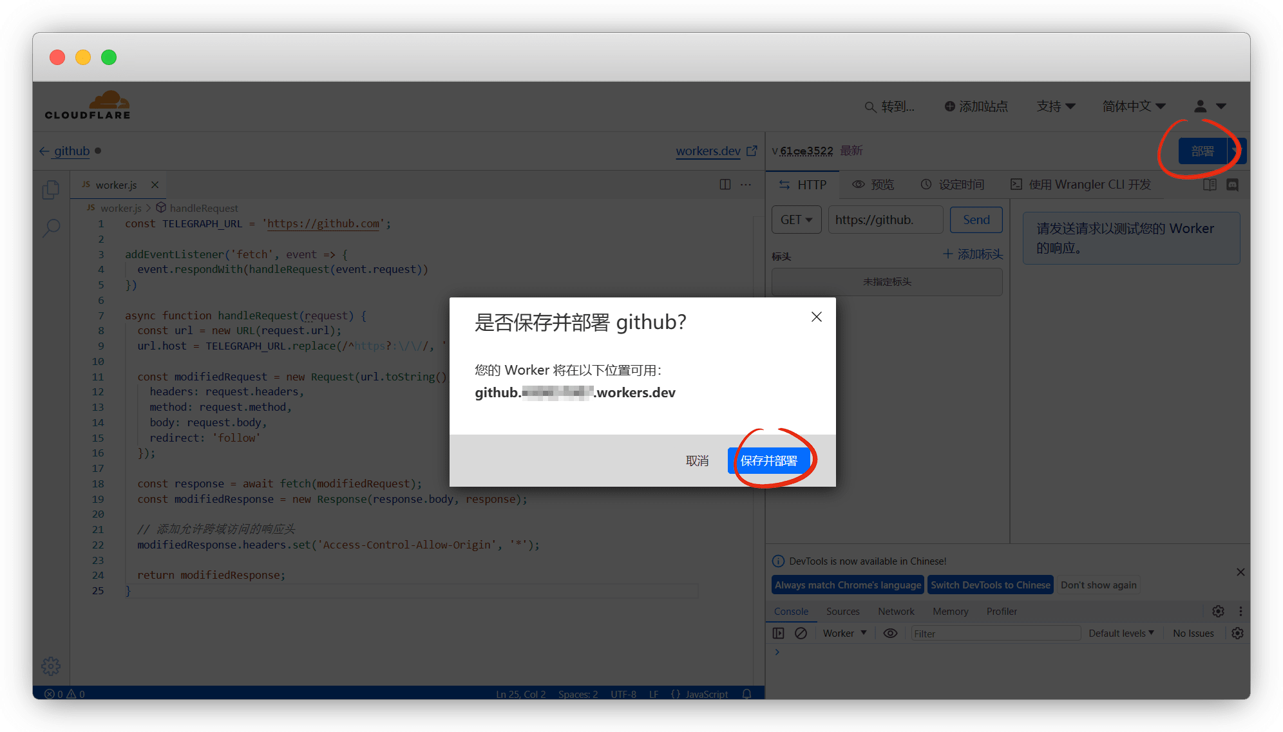The width and height of the screenshot is (1283, 732).
Task: Click the Discord chat icon in preview panel
Action: click(1233, 185)
